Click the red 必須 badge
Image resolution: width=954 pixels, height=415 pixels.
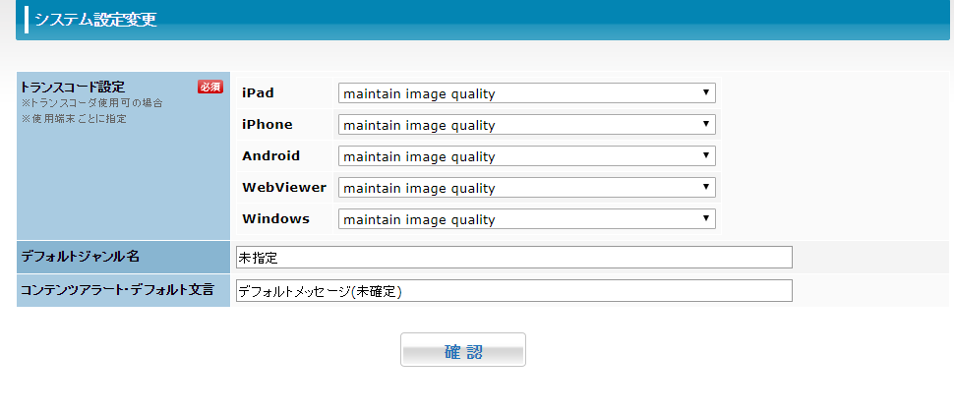pyautogui.click(x=210, y=87)
